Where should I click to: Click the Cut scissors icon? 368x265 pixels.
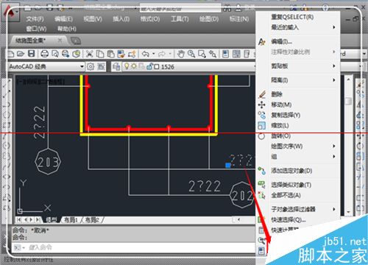point(90,54)
